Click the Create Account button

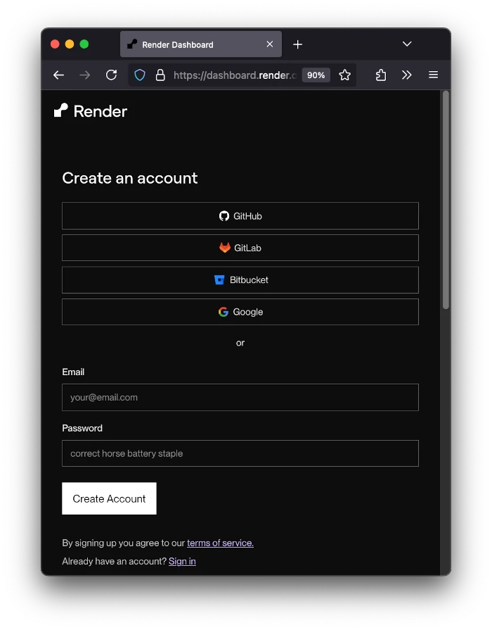tap(109, 498)
